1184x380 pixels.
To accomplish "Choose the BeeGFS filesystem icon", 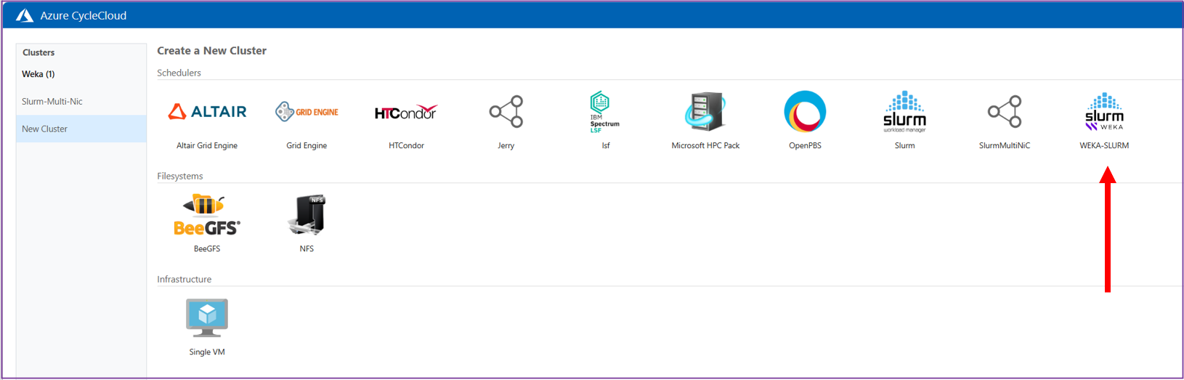I will pyautogui.click(x=207, y=215).
